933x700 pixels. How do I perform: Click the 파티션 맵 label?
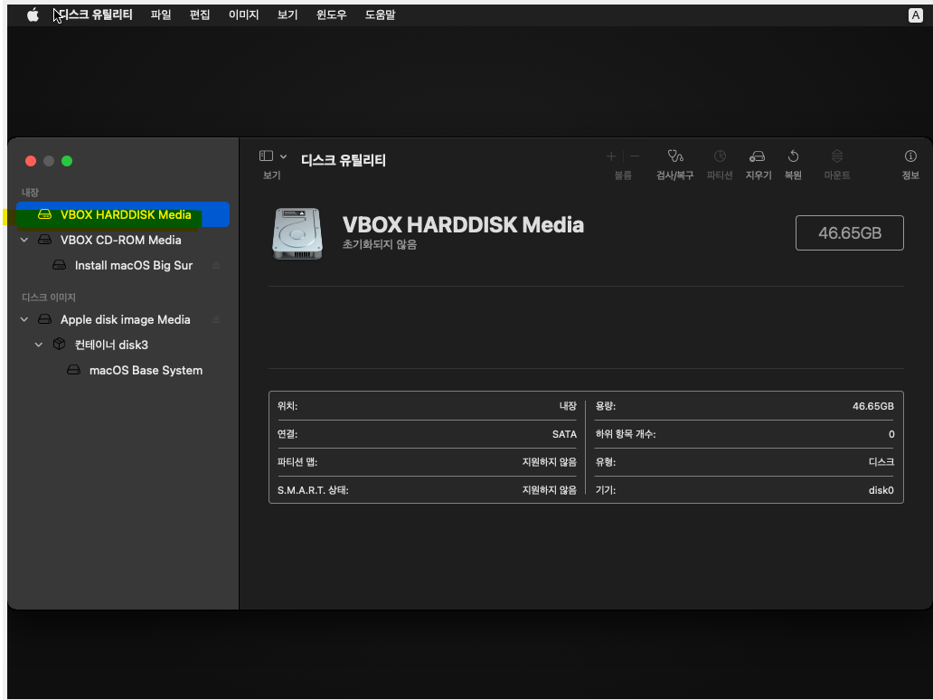click(x=297, y=462)
